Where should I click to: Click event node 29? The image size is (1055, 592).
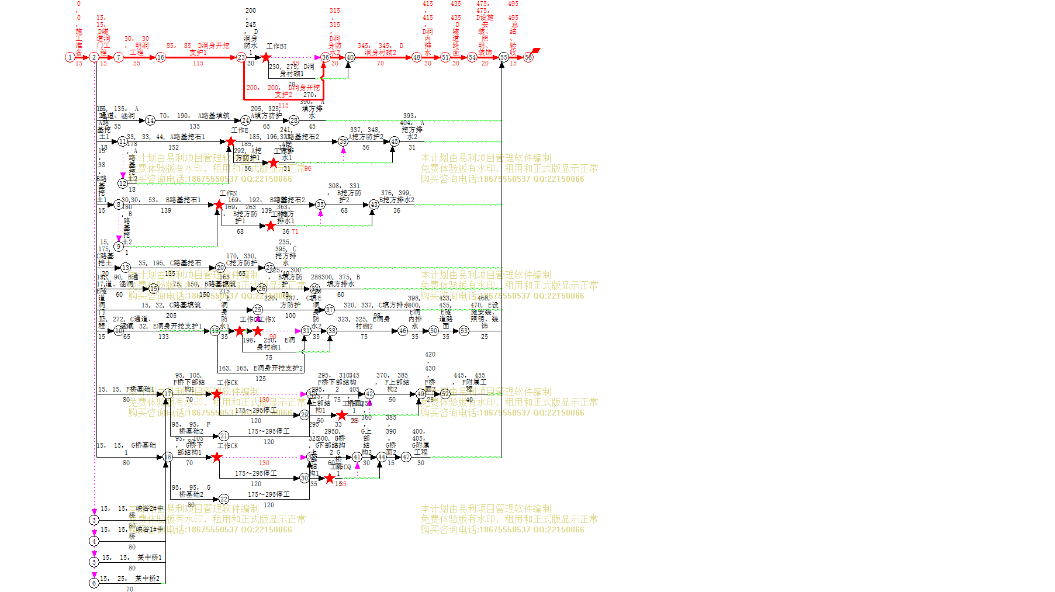pyautogui.click(x=305, y=415)
